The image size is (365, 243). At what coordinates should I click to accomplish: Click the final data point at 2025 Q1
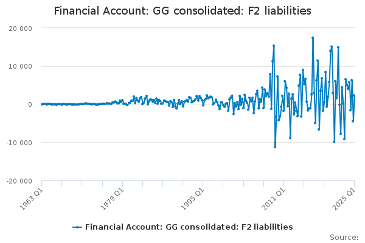354,95
